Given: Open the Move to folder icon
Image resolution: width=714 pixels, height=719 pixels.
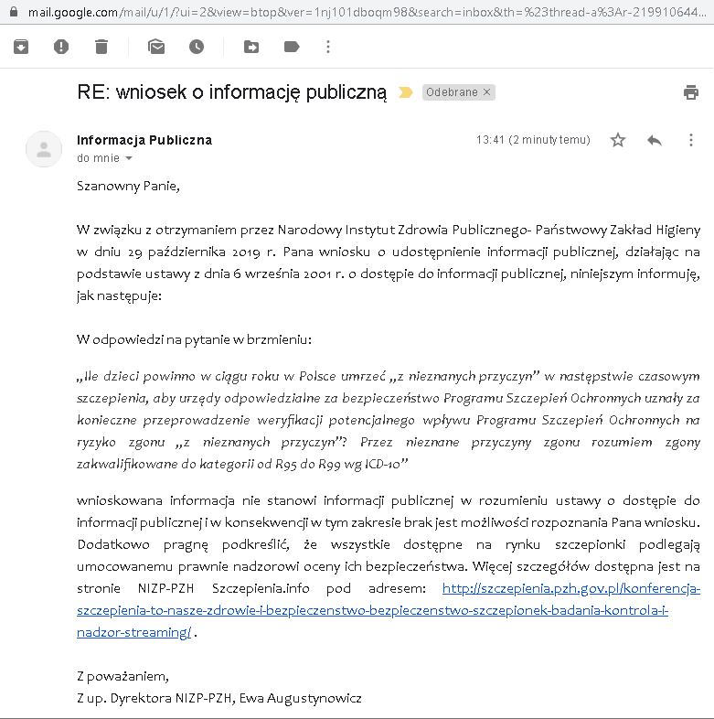Looking at the screenshot, I should click(251, 47).
